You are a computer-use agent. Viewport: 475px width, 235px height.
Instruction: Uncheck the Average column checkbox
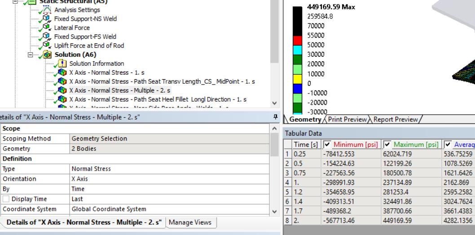(x=448, y=145)
